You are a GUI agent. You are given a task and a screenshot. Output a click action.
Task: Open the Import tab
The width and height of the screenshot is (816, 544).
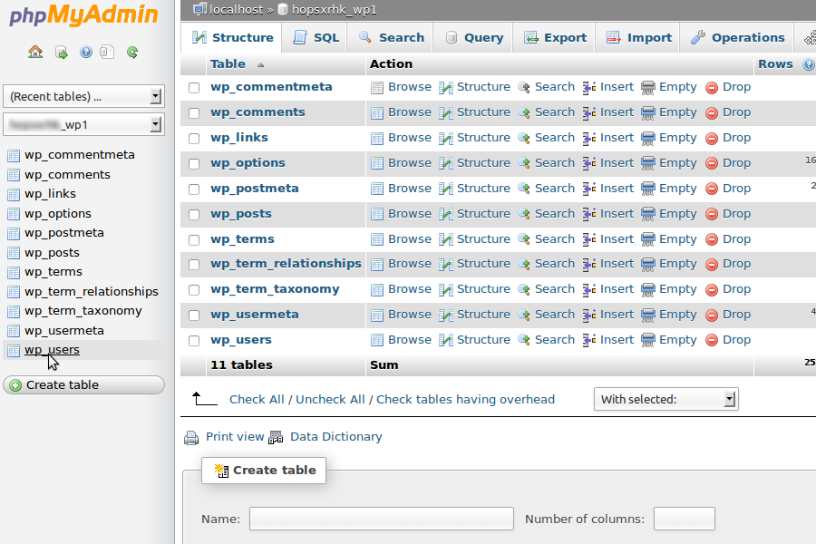point(638,37)
